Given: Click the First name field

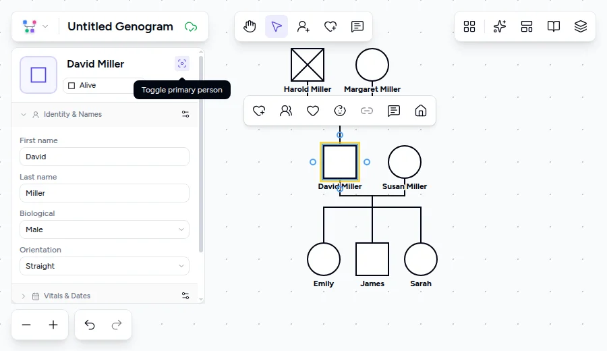Looking at the screenshot, I should click(x=105, y=157).
